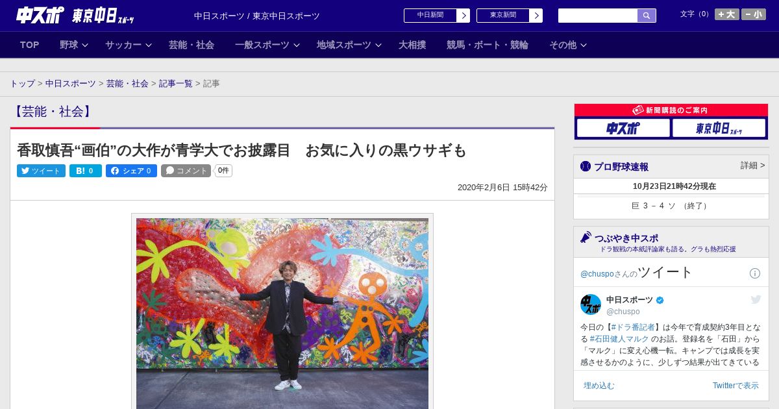
Task: Expand the 地域スポーツ menu dropdown
Action: [349, 45]
